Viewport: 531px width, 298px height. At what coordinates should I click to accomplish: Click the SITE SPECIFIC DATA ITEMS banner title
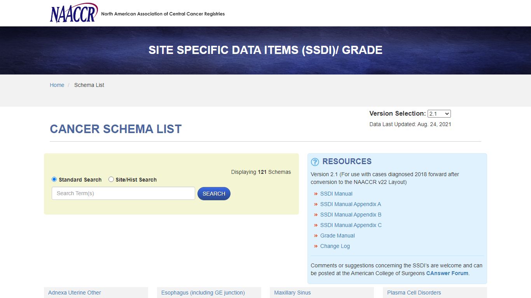[265, 50]
